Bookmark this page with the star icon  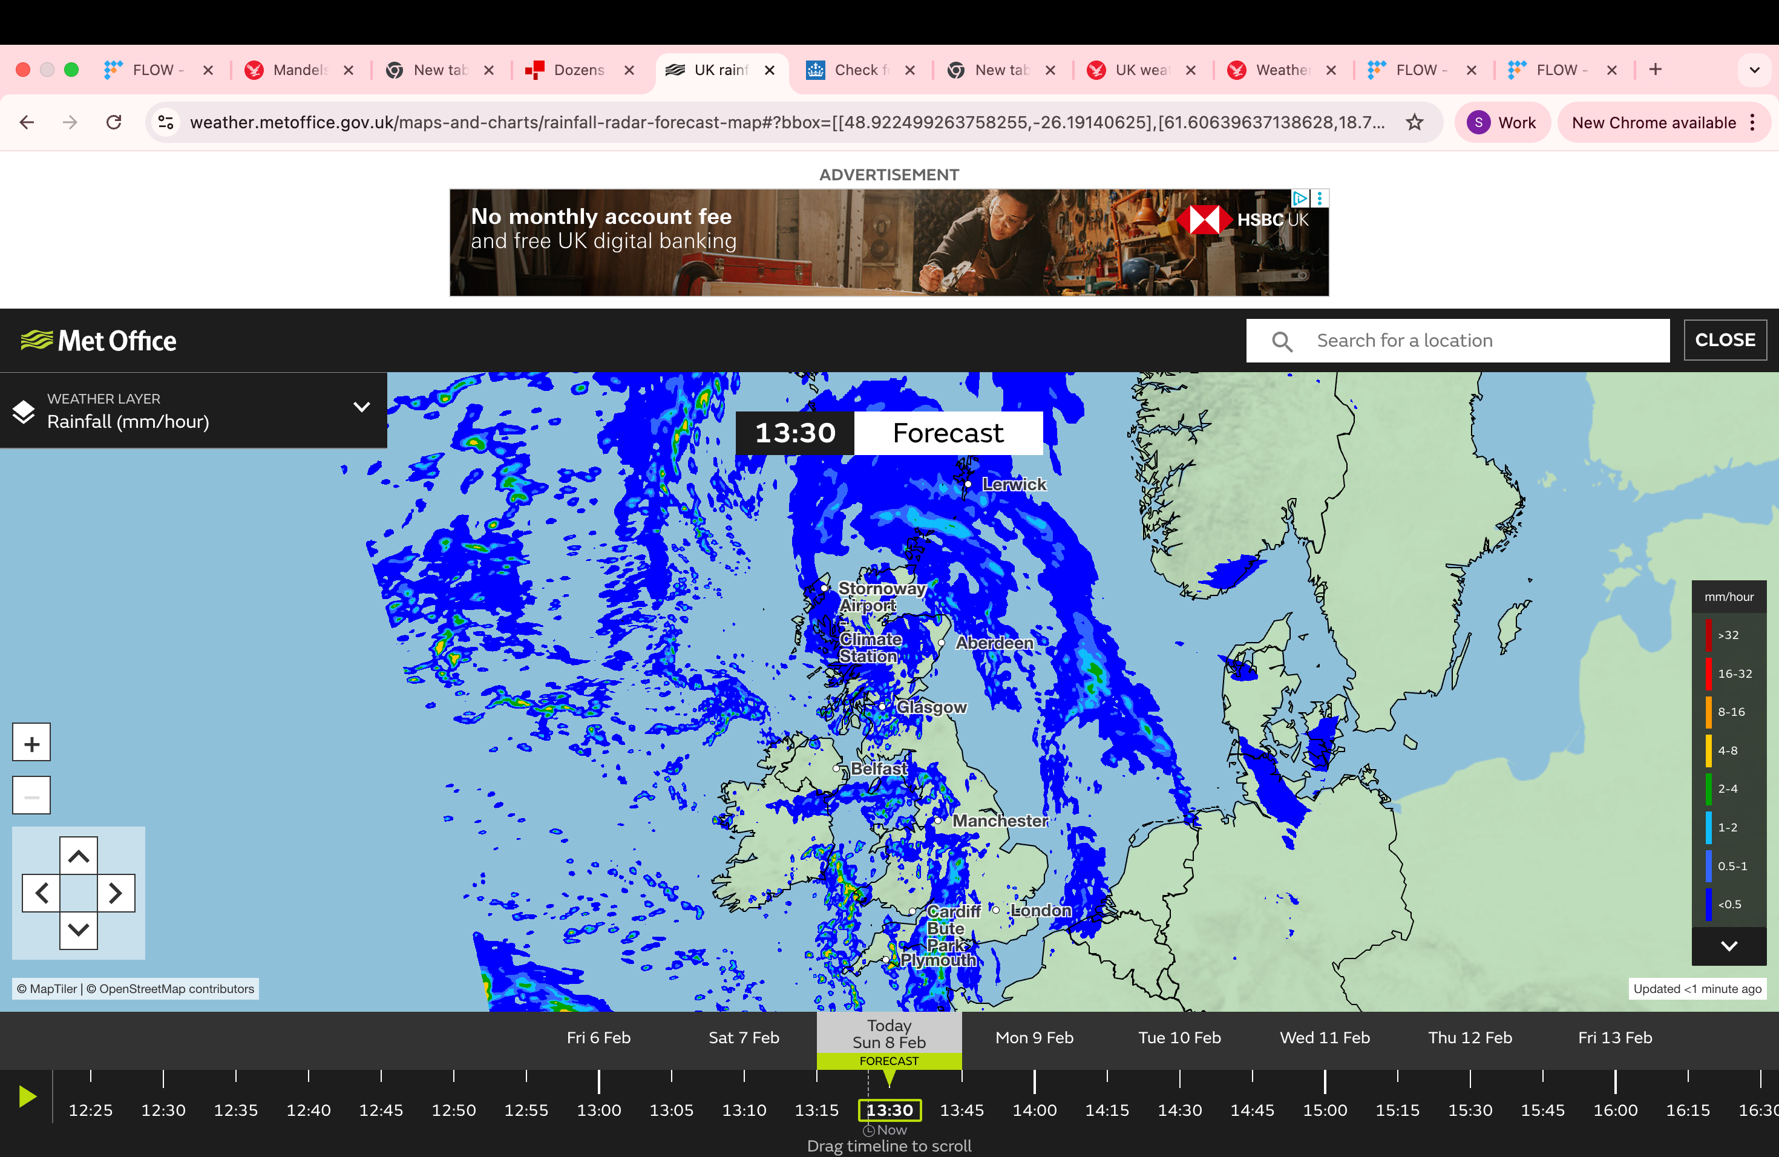pos(1415,123)
